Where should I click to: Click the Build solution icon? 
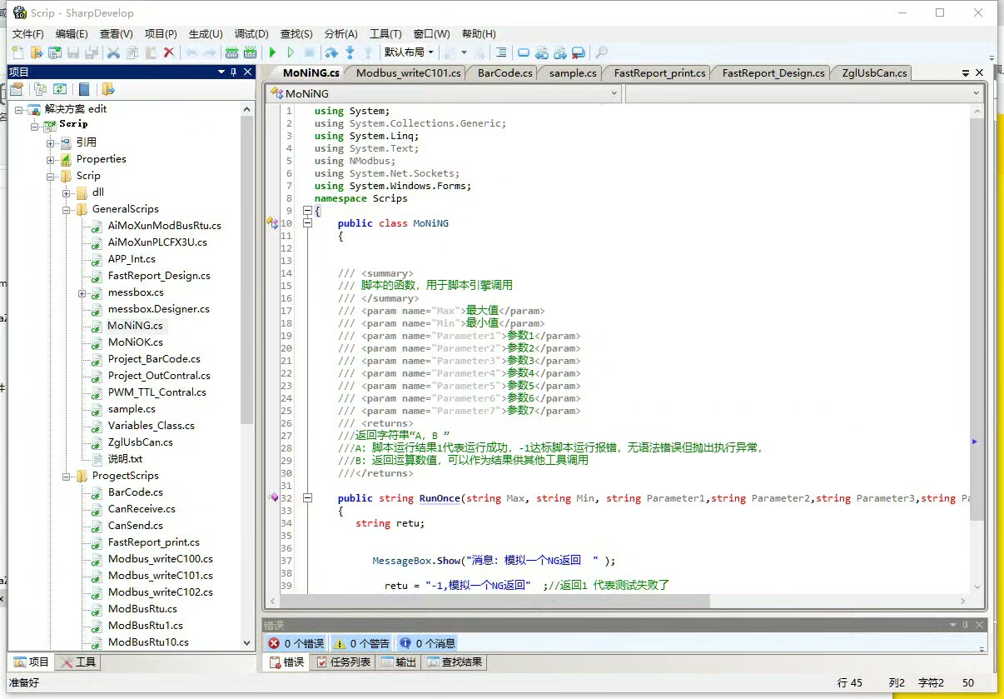pos(231,52)
